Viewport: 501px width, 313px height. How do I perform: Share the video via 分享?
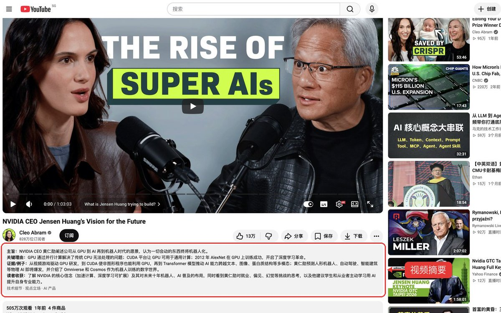pos(294,236)
